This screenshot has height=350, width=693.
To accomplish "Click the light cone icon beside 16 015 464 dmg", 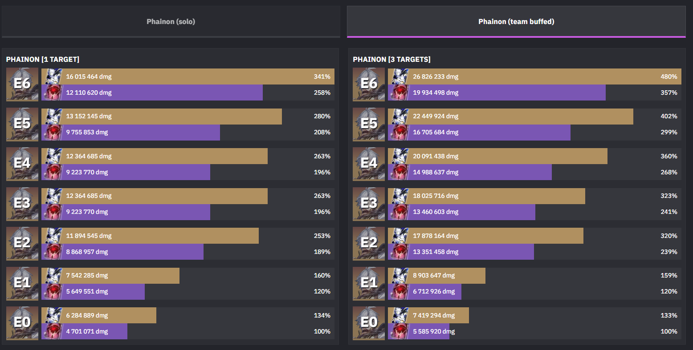I will (x=53, y=76).
